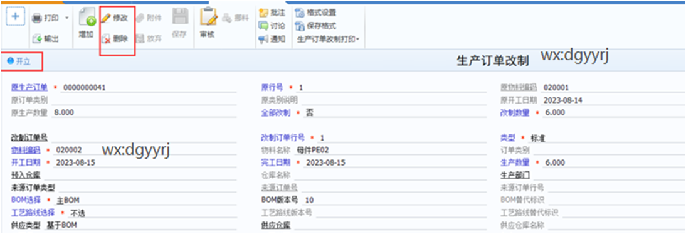Click the 输出 export icon
The image size is (686, 234).
[x=37, y=39]
